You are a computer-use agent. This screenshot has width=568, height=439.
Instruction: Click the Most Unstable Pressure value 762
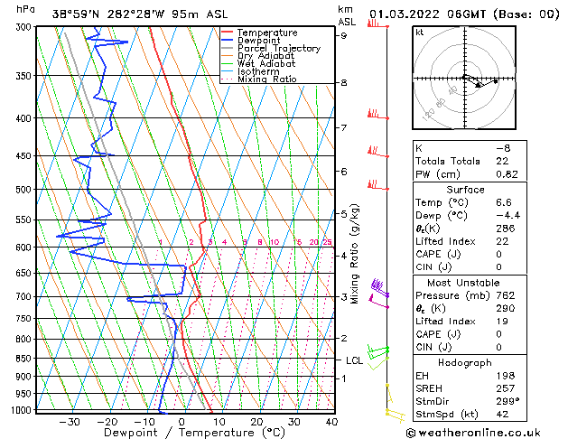click(506, 295)
